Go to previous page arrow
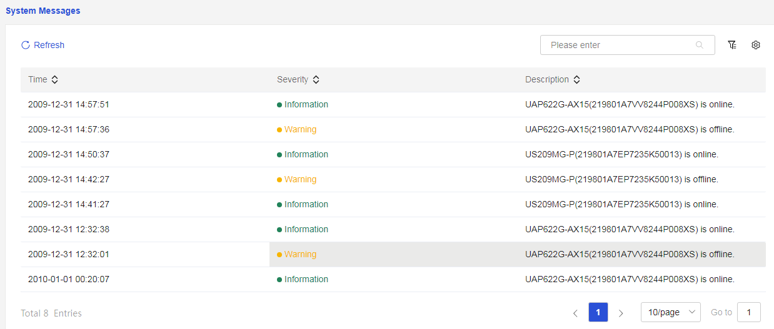Viewport: 774px width, 329px height. click(x=575, y=313)
